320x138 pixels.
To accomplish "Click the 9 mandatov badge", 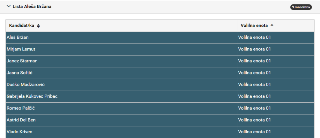I will tap(301, 7).
